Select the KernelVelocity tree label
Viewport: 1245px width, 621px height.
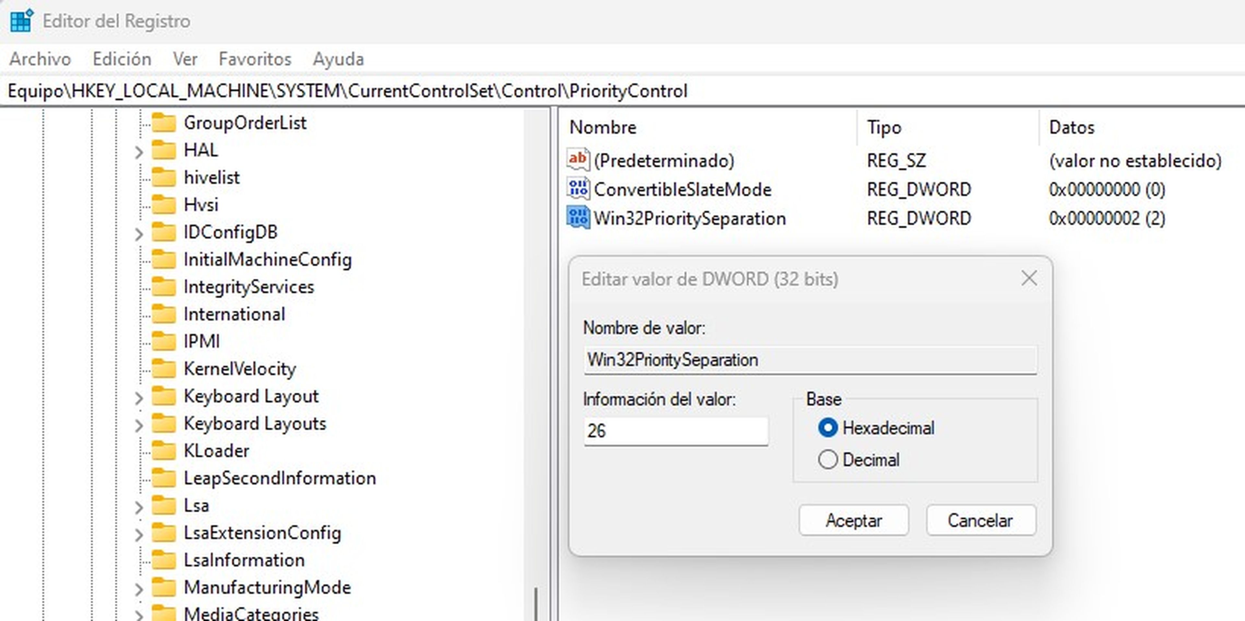pyautogui.click(x=240, y=369)
